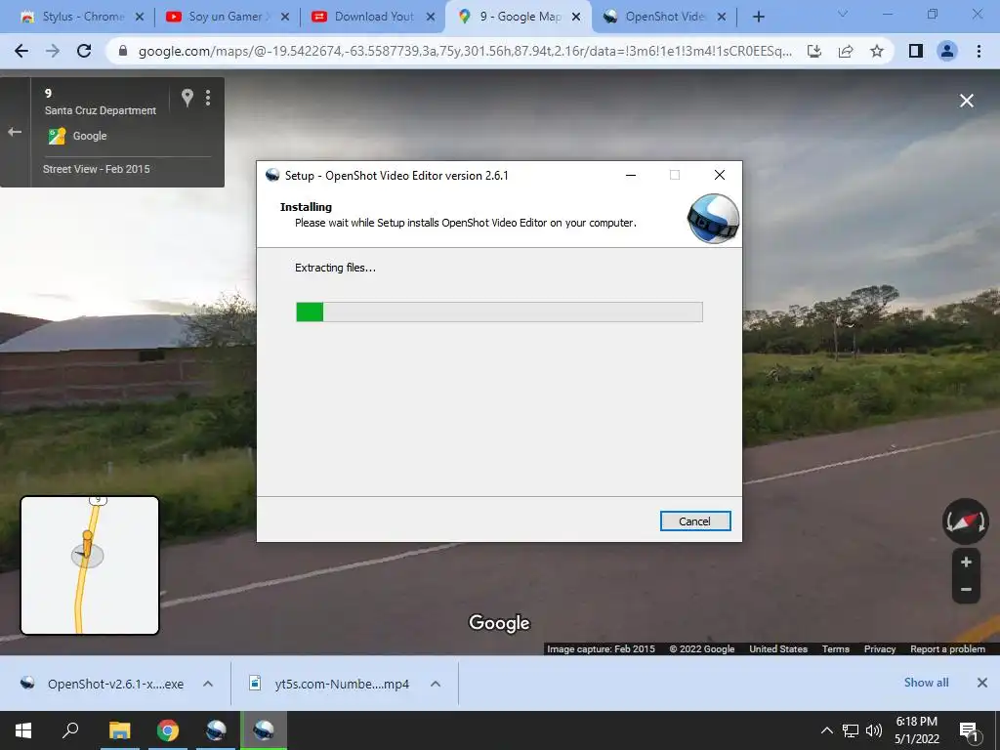Show hidden system tray icons

click(x=826, y=730)
